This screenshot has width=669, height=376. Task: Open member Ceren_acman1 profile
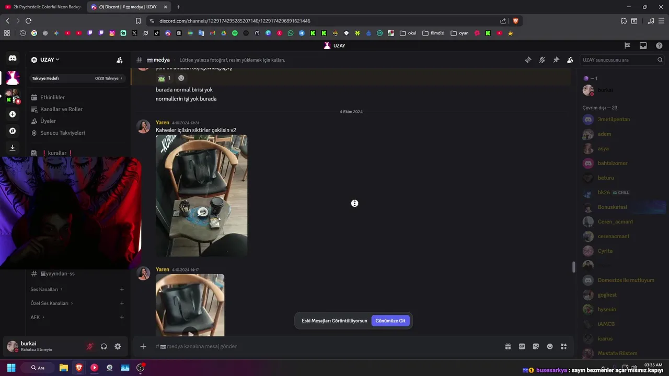622,222
